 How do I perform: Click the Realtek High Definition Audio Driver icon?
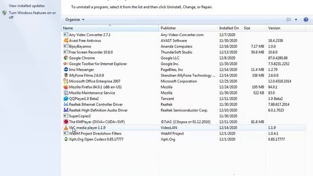point(66,110)
